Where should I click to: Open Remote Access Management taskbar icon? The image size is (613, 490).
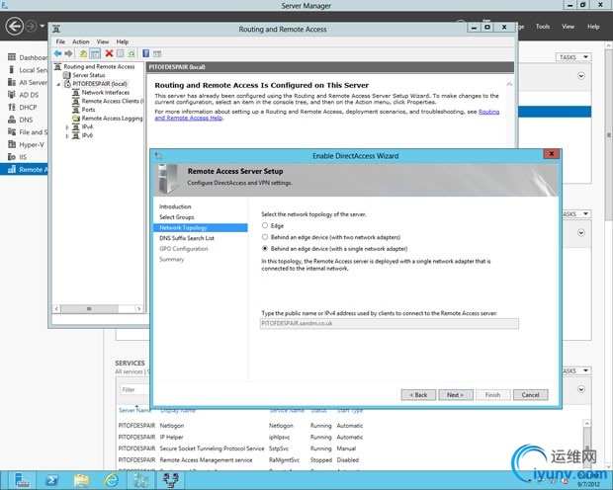click(x=140, y=480)
